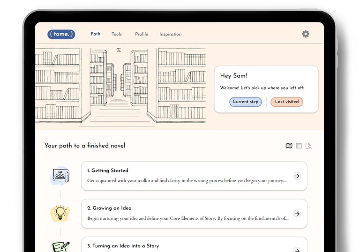Click the 'Begin nurturing your idea' description
This screenshot has width=360, height=252.
188,218
